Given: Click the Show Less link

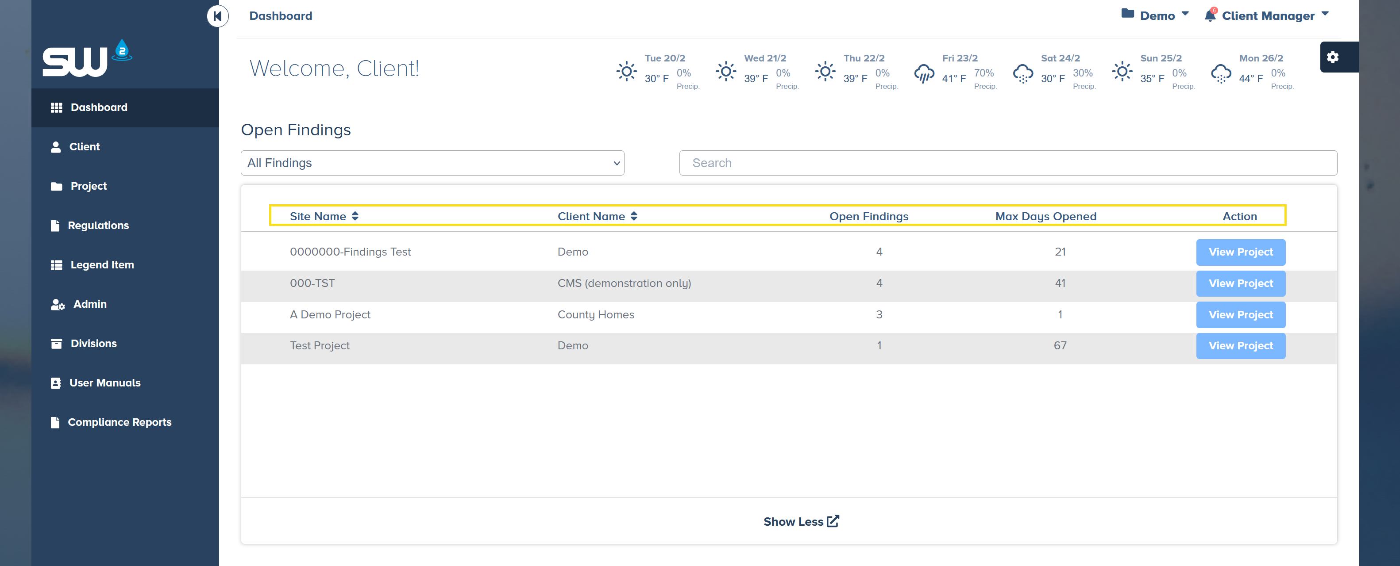Looking at the screenshot, I should [x=793, y=521].
